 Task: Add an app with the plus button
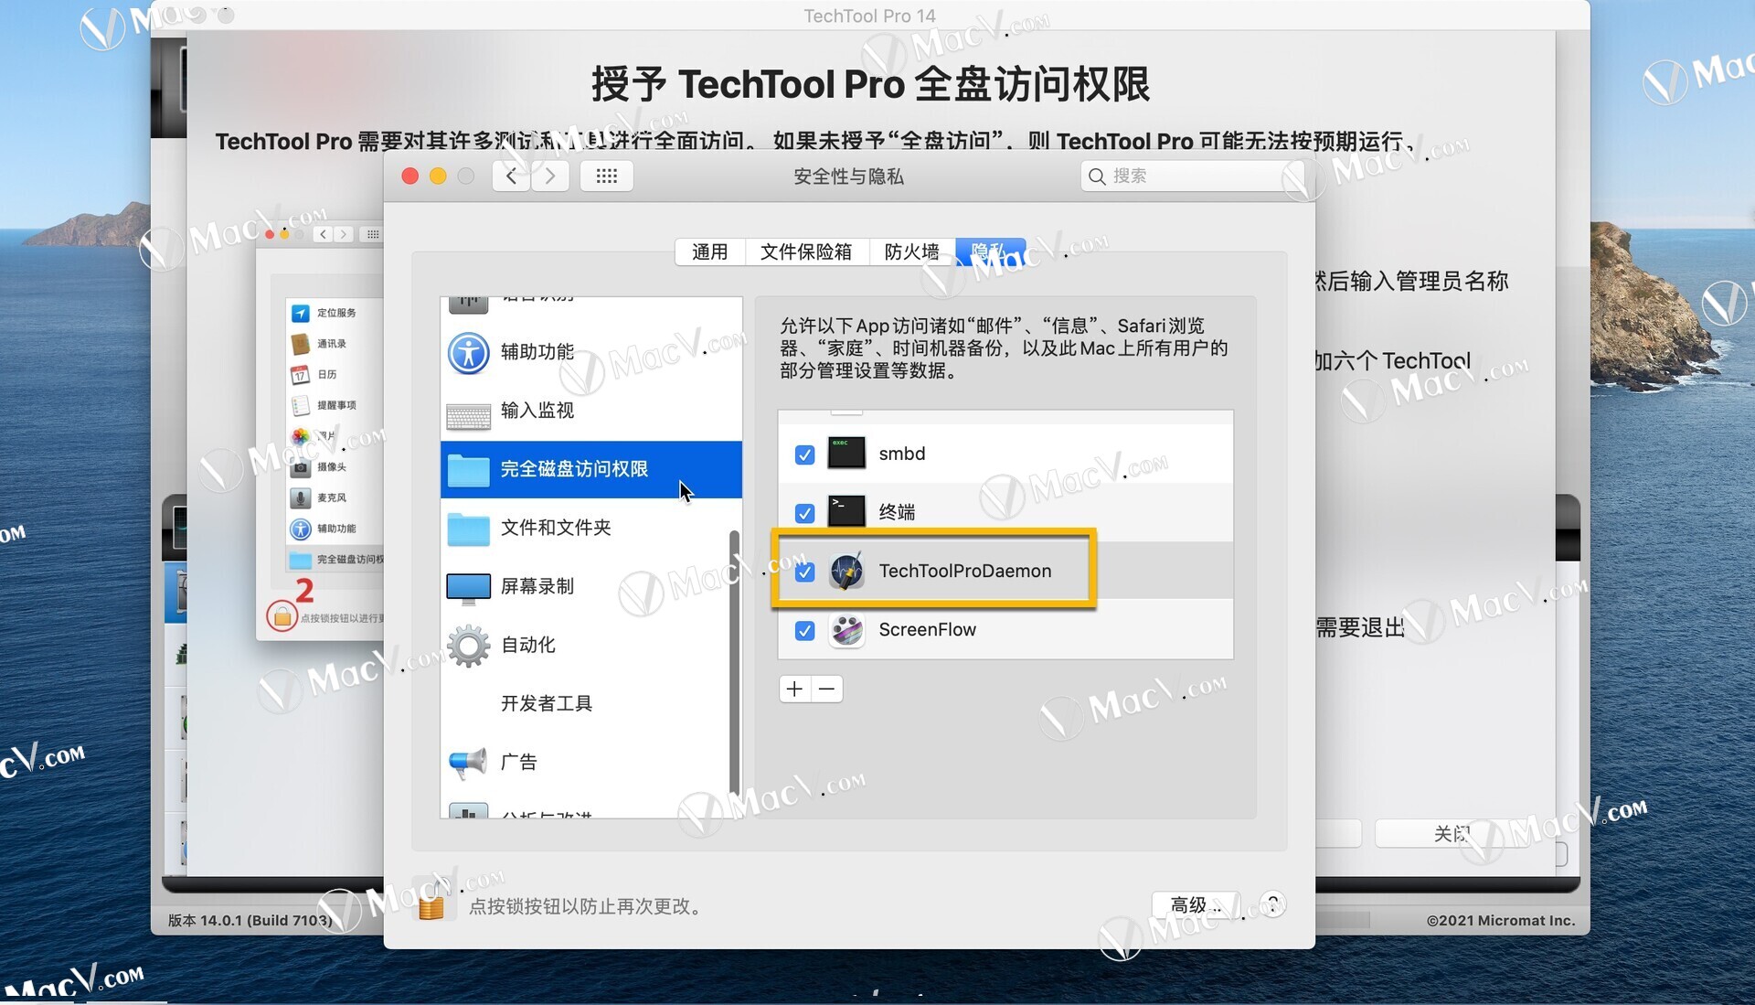coord(795,689)
